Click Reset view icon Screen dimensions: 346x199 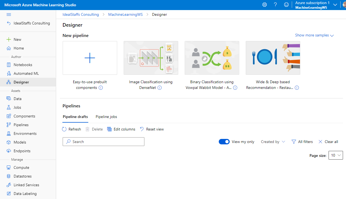(x=142, y=129)
